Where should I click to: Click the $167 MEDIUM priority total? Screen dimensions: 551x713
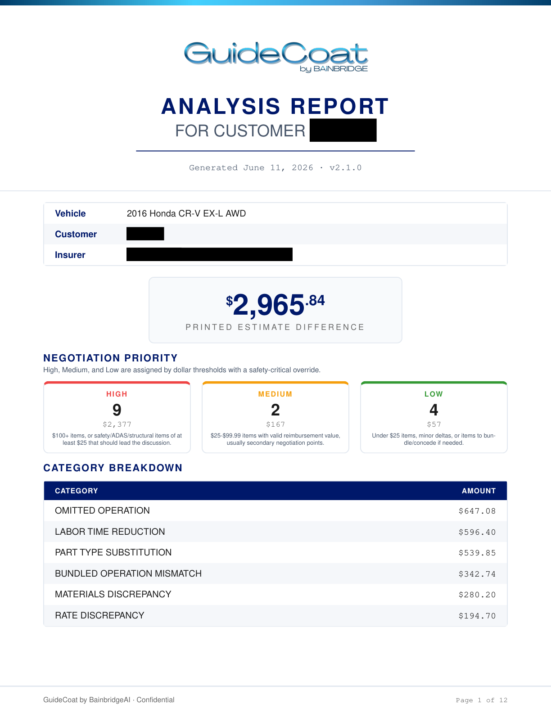275,424
